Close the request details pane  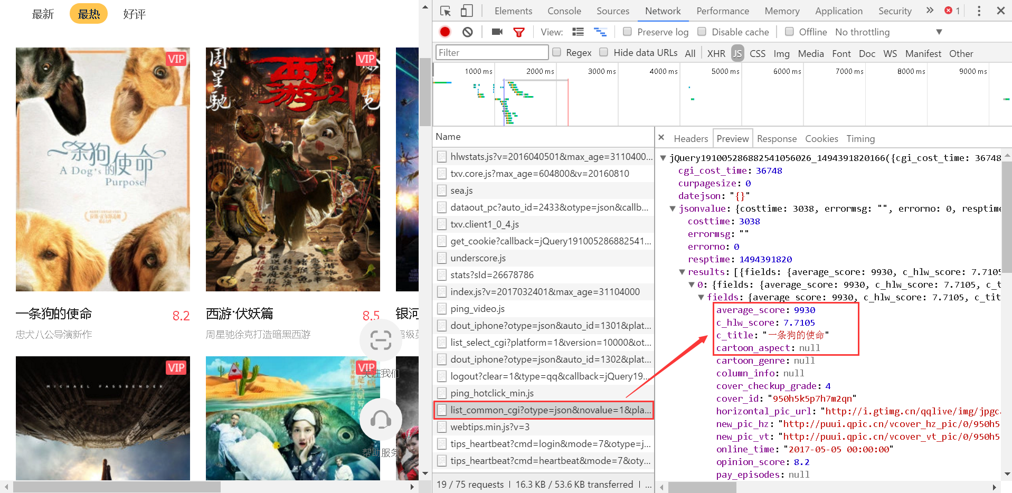tap(661, 138)
